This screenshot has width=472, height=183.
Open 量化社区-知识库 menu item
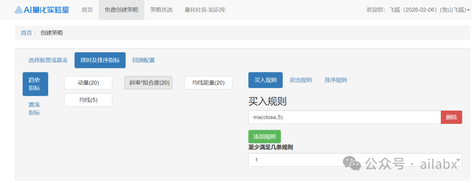(x=205, y=10)
